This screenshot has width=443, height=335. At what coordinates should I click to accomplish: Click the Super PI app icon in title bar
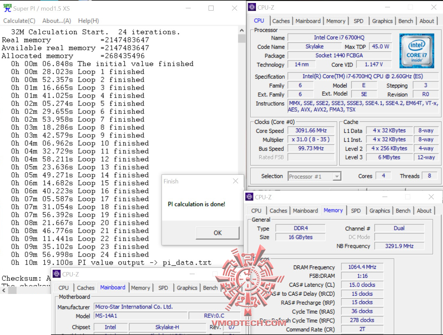tap(7, 8)
